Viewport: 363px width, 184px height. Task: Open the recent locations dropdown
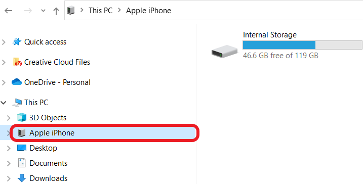click(x=43, y=11)
